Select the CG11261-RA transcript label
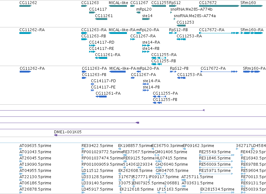The image size is (266, 194). pos(108,55)
